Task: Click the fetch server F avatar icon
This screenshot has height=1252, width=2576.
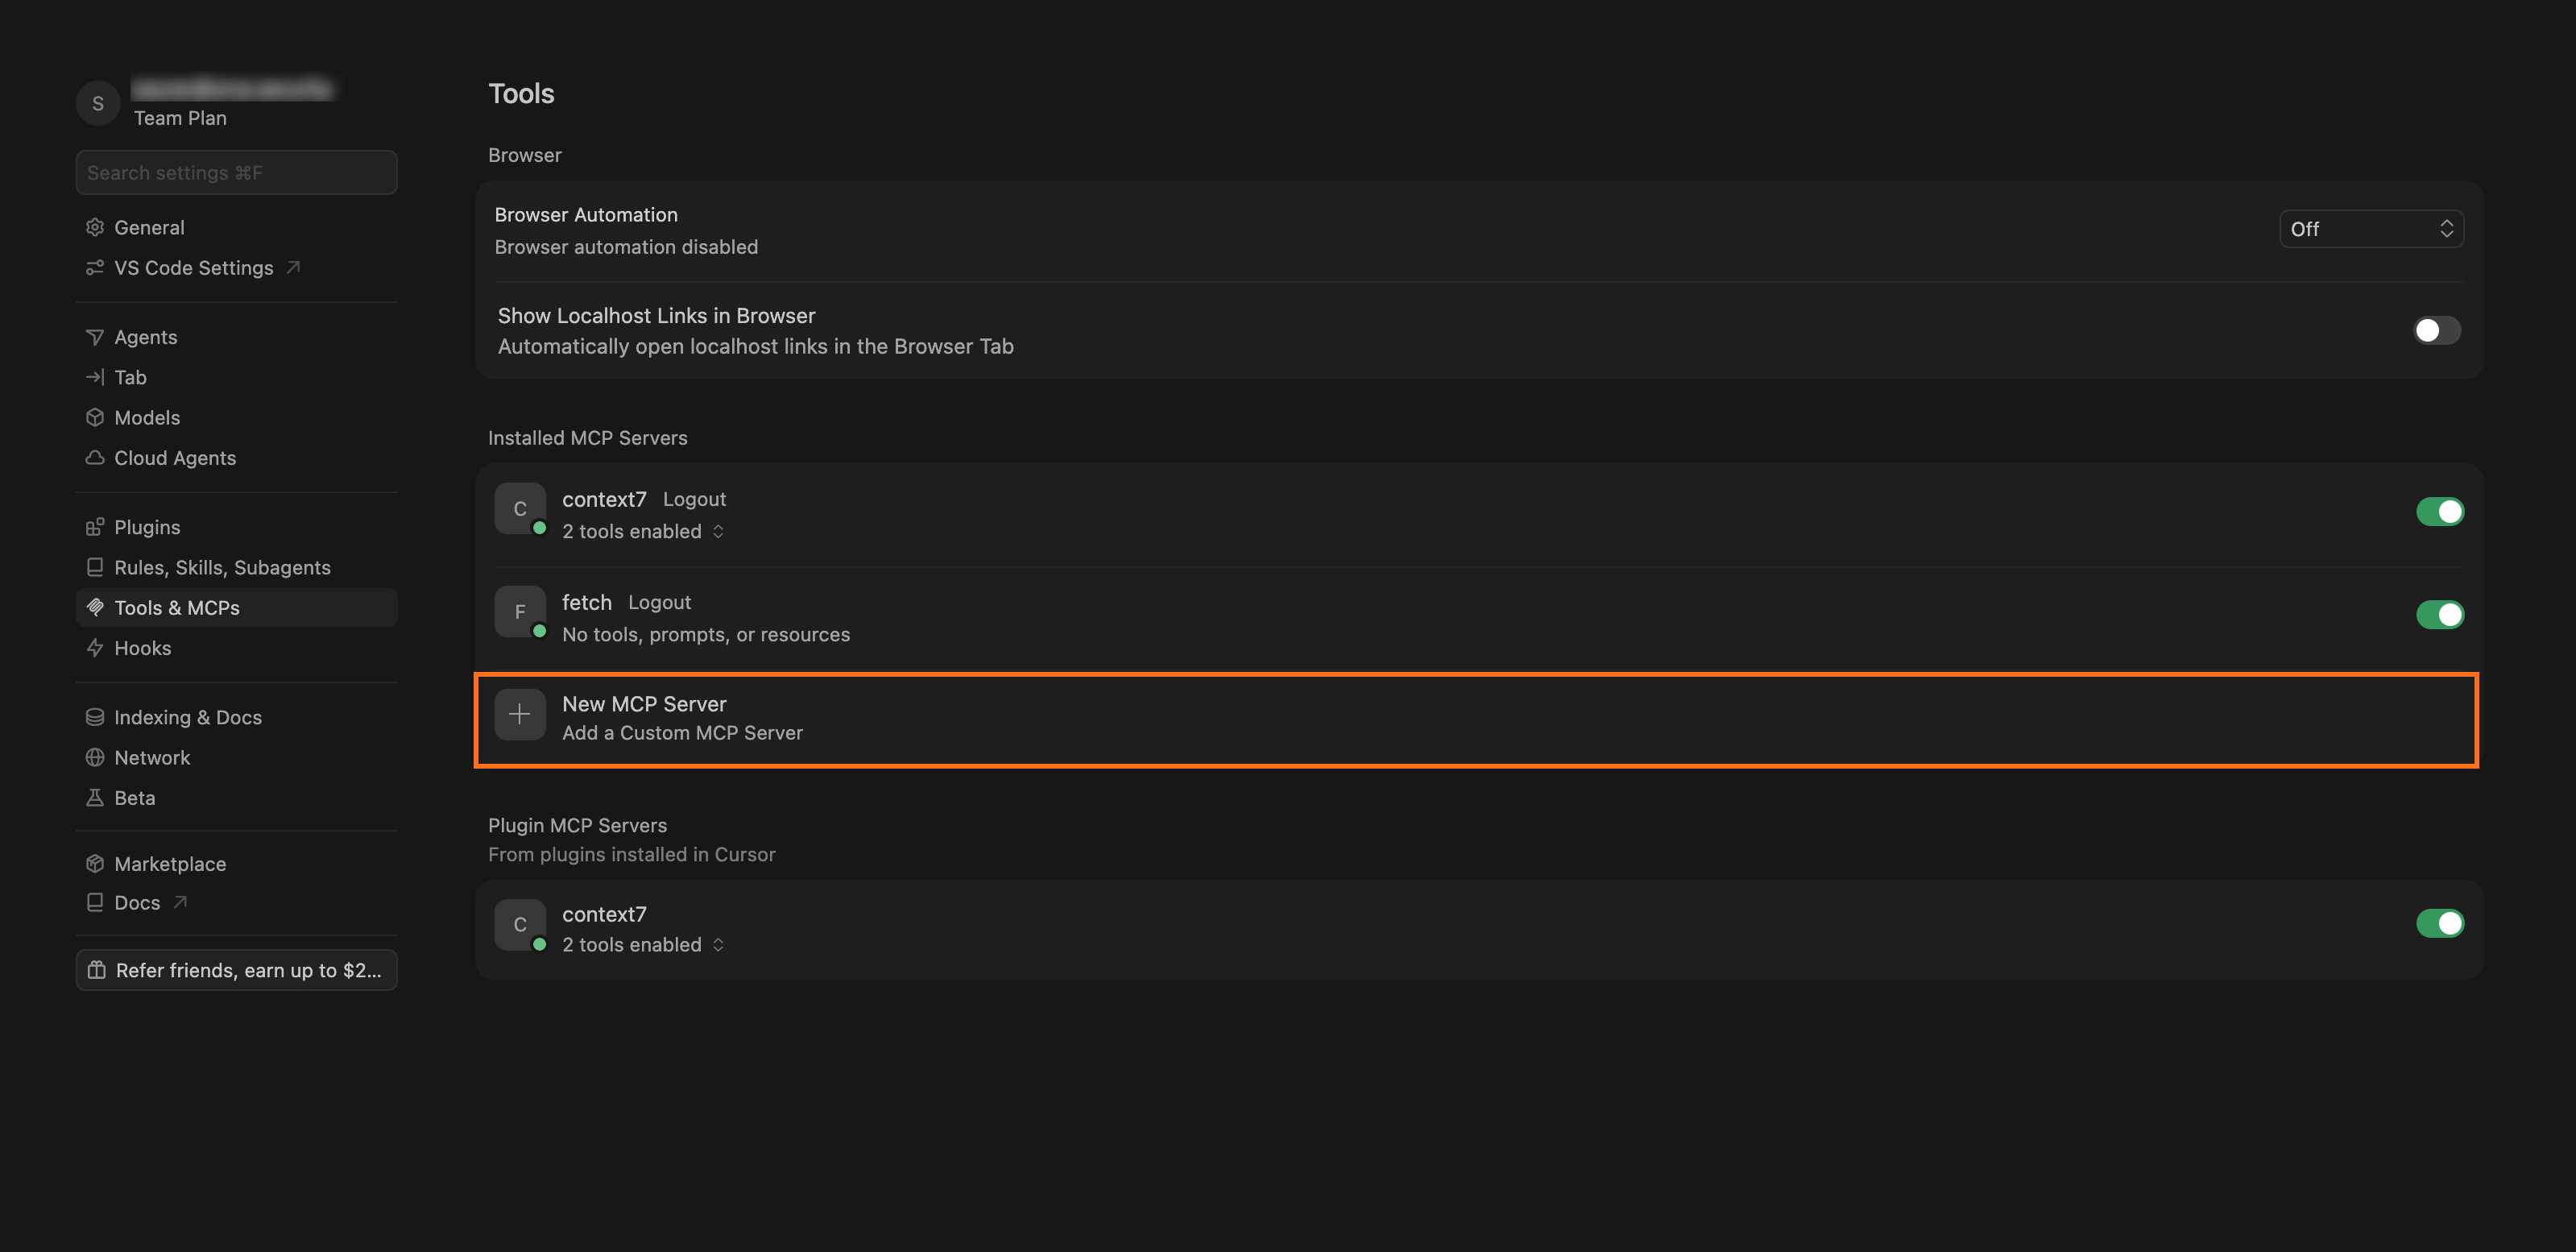Action: click(x=520, y=612)
